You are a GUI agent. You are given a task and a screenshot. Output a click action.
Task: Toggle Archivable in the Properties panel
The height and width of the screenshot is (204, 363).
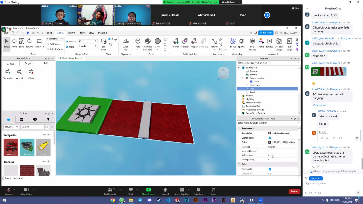pyautogui.click(x=270, y=169)
